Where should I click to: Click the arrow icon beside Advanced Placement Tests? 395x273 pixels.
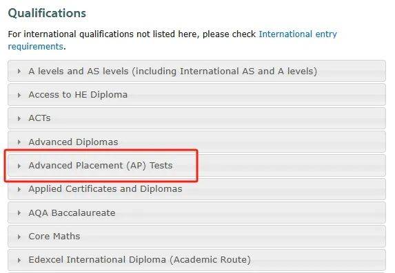tap(19, 166)
